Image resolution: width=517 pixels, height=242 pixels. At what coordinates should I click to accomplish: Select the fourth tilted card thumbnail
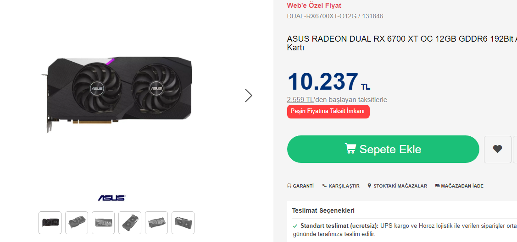click(x=130, y=223)
